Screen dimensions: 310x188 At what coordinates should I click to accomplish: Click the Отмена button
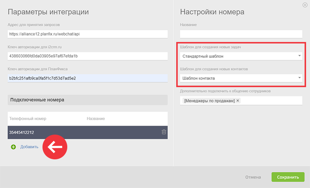coord(253,177)
